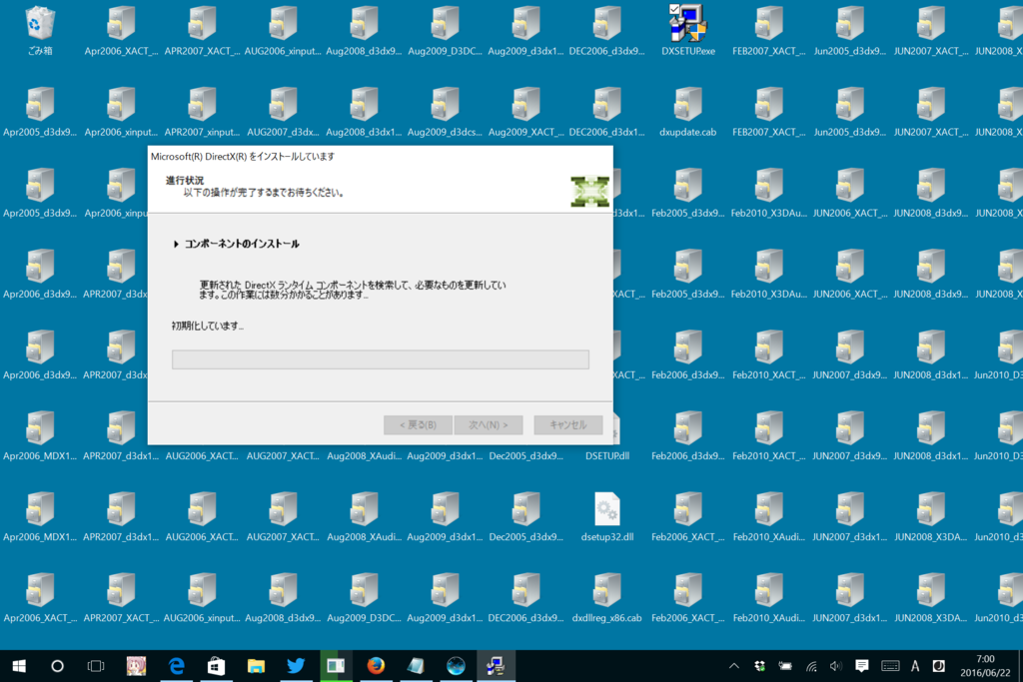Screen dimensions: 1023x682
Task: Select the Aug2009_d3dcs cabinet icon
Action: pyautogui.click(x=445, y=112)
